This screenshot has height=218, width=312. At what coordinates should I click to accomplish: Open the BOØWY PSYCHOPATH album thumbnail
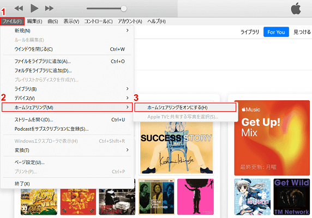coord(117,202)
